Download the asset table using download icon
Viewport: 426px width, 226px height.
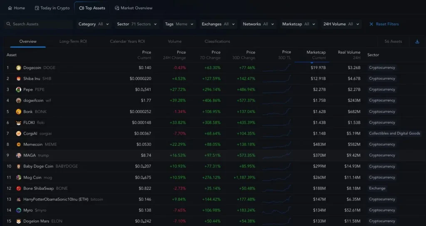[417, 42]
